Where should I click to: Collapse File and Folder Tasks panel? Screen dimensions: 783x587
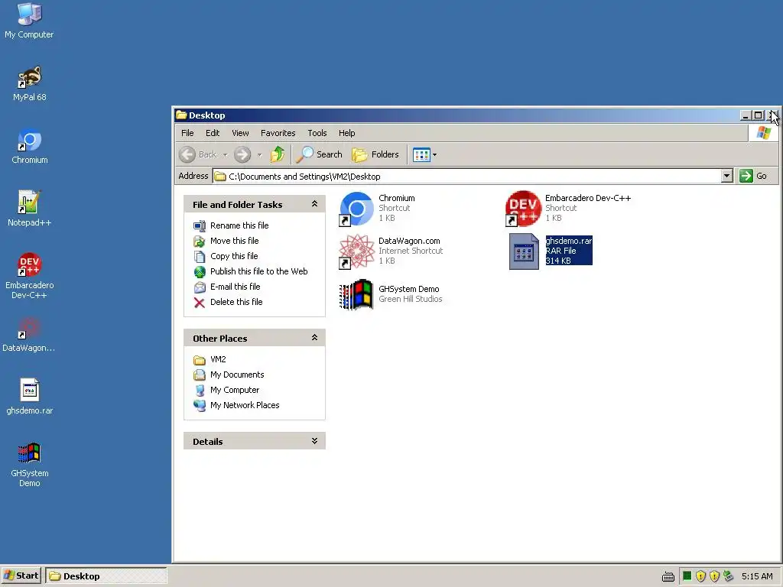pyautogui.click(x=314, y=203)
